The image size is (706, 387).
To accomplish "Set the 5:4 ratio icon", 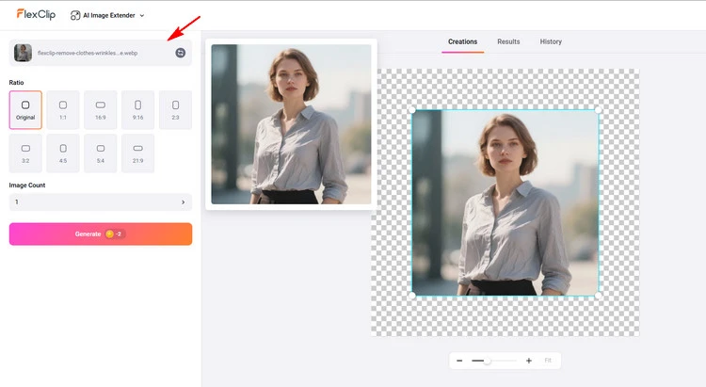I will (101, 153).
